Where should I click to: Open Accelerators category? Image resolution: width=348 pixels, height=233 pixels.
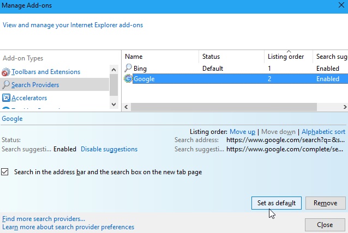tap(29, 98)
